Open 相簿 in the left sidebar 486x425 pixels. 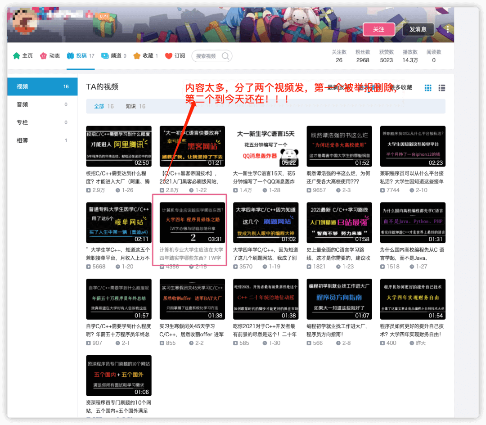(x=22, y=140)
